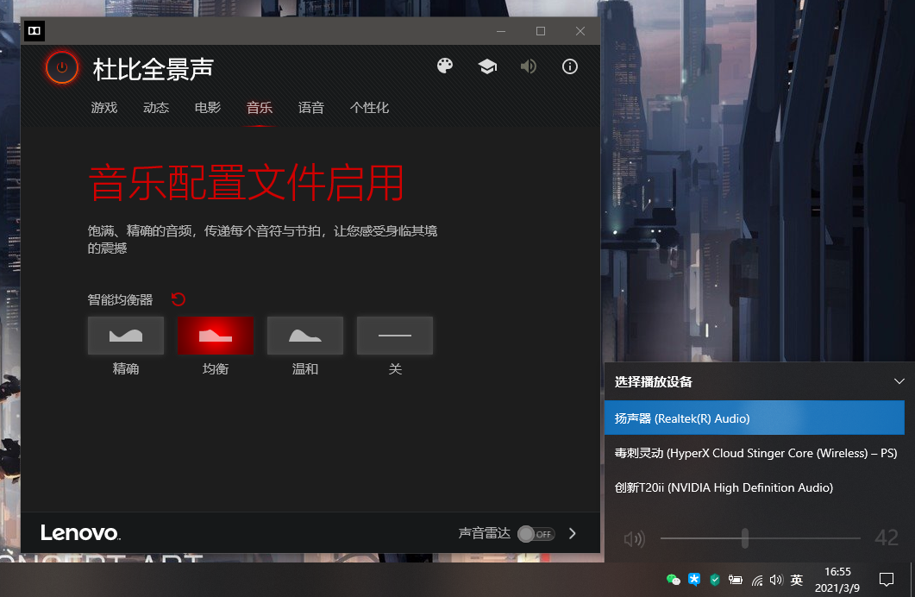Image resolution: width=915 pixels, height=597 pixels.
Task: Click the Dolby logo in title bar
Action: tap(34, 31)
